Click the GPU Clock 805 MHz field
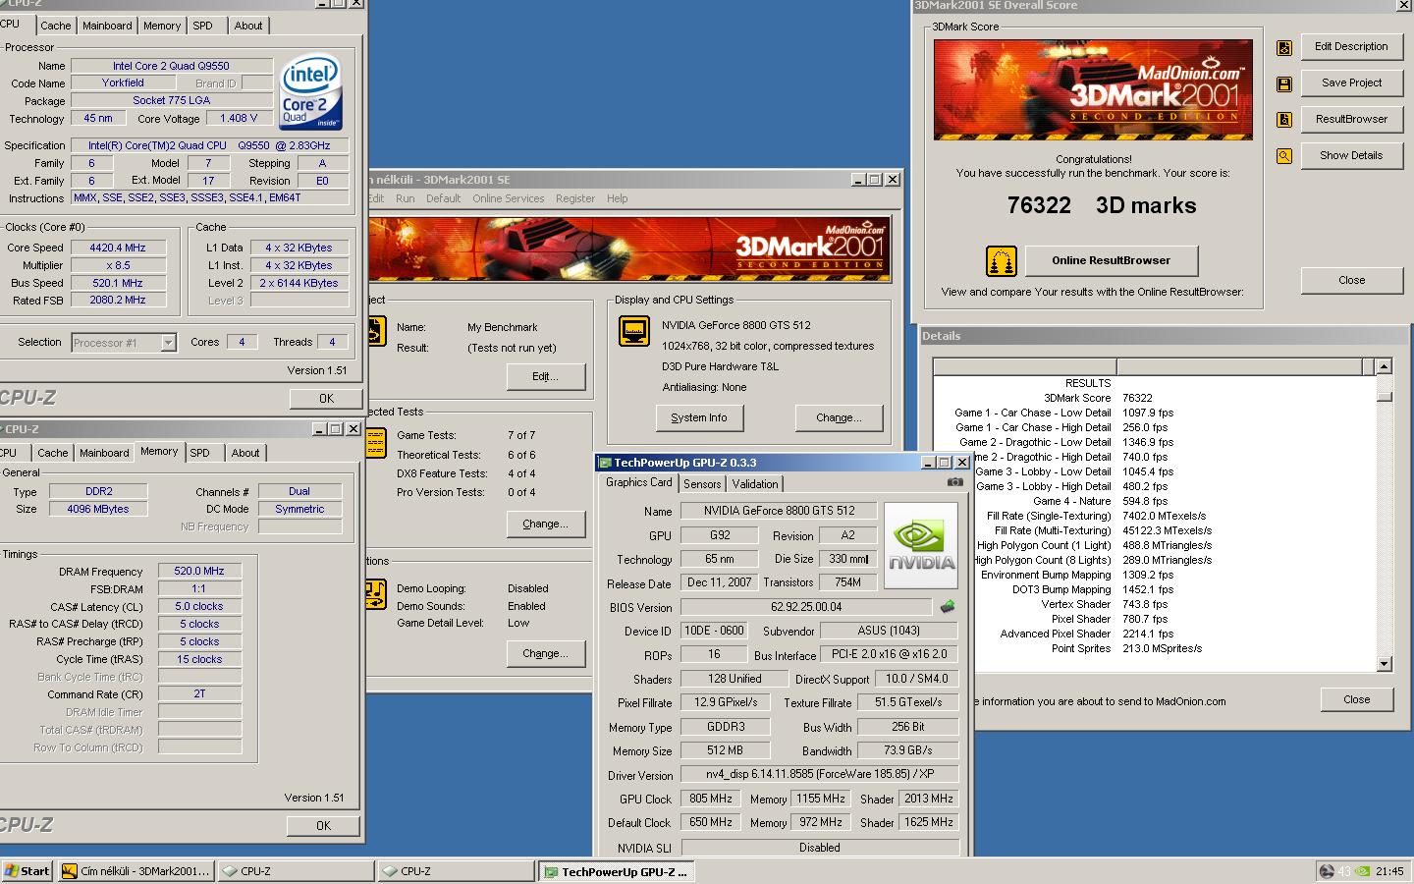This screenshot has height=884, width=1414. [x=710, y=799]
